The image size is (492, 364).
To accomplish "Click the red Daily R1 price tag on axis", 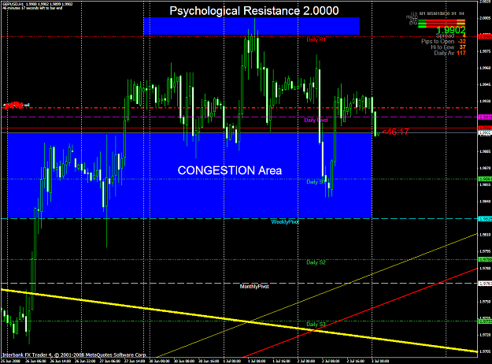I will click(485, 37).
